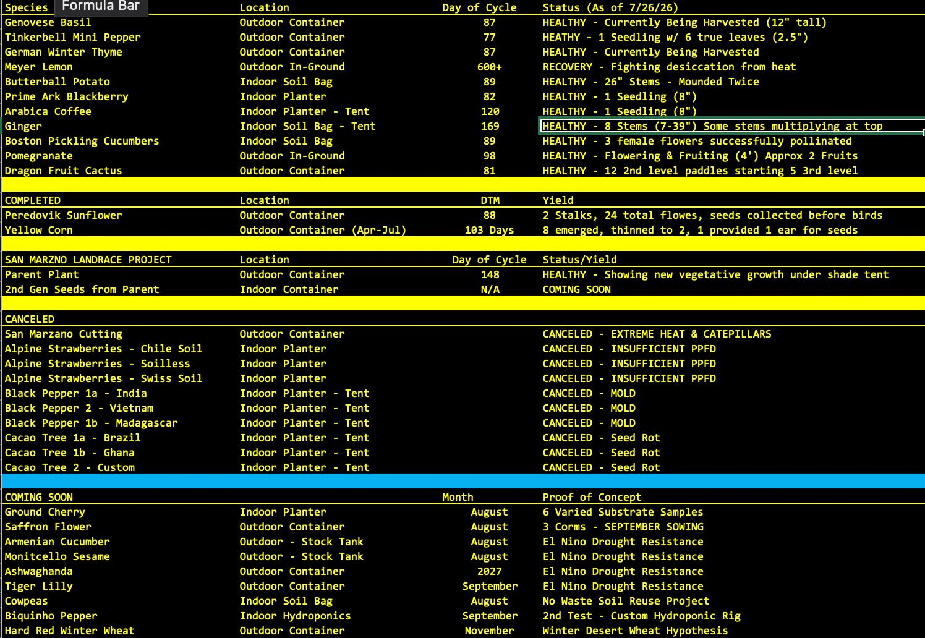Select the '103 Days' DTM cell
This screenshot has width=925, height=638.
click(489, 230)
